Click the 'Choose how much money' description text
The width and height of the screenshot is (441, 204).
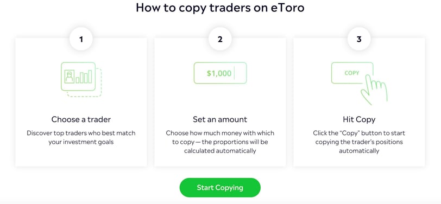click(x=220, y=142)
